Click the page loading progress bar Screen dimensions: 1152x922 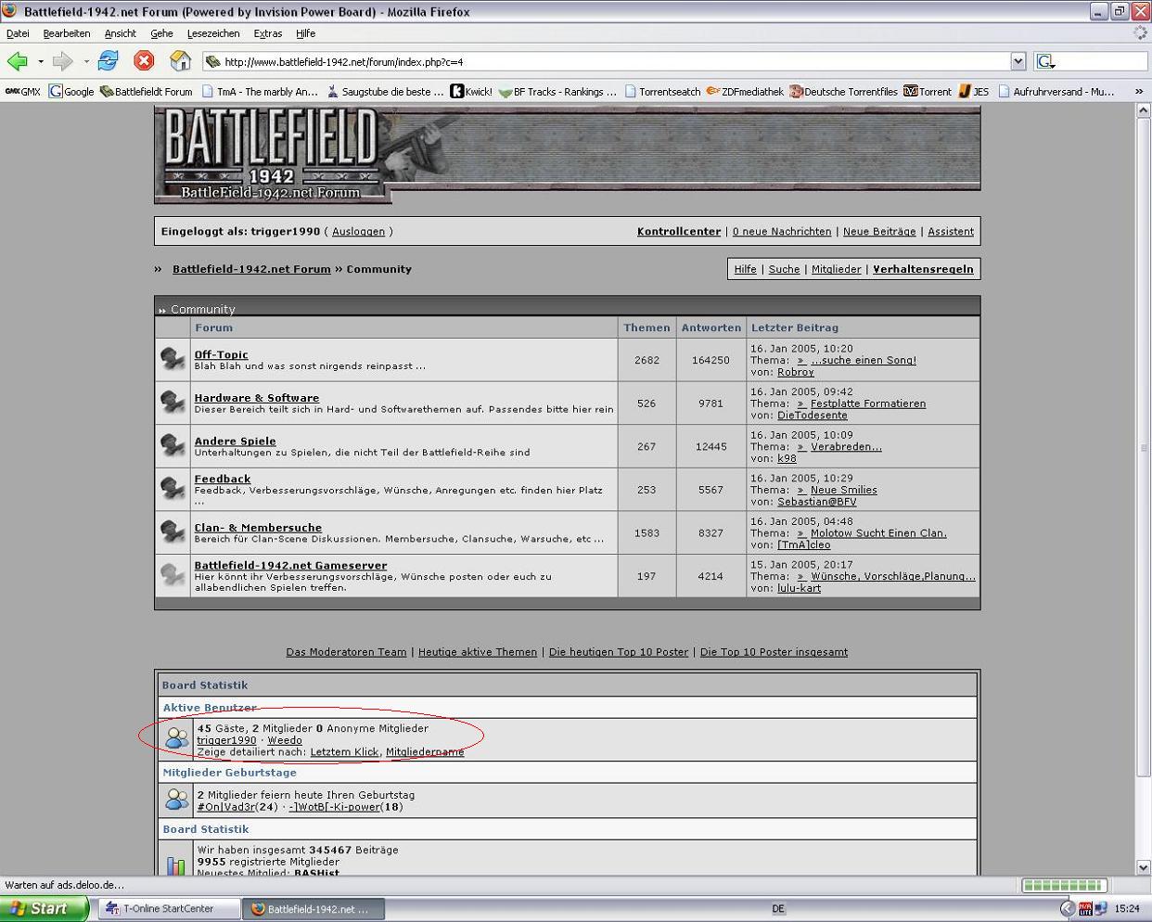click(1064, 885)
